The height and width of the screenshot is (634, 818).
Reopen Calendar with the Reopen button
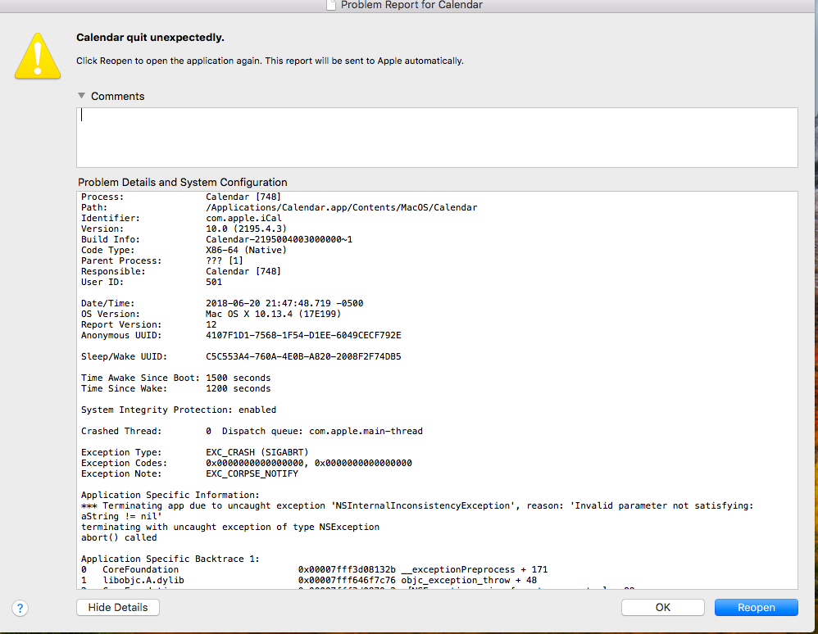coord(756,608)
